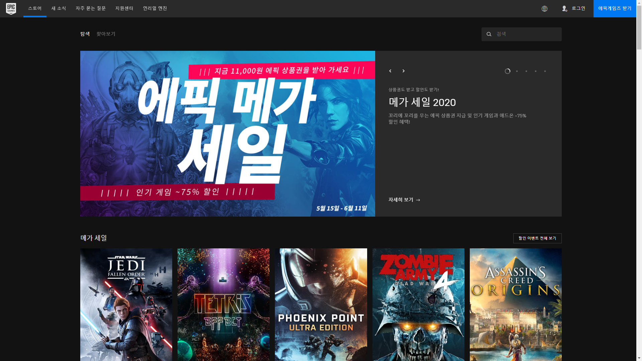Click the Epic Games logo

(11, 9)
